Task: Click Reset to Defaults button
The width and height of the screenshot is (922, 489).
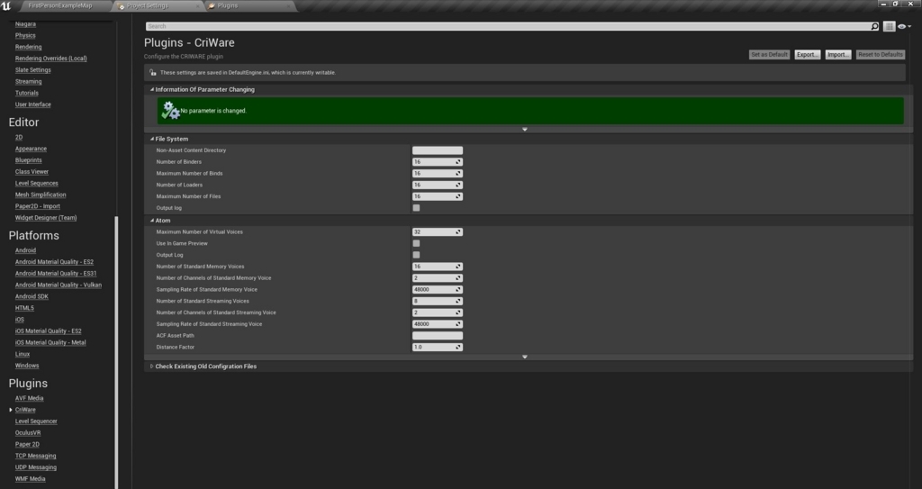Action: (x=881, y=55)
